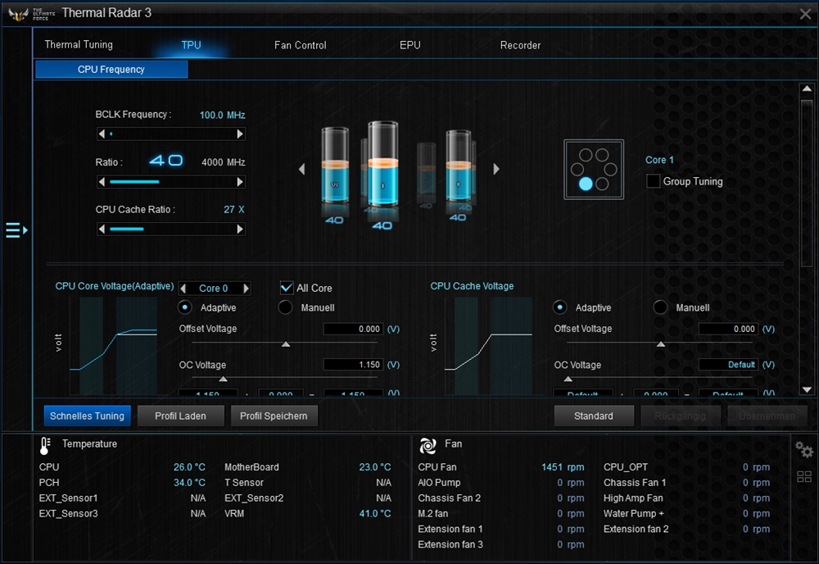
Task: Click cache OC Voltage Default field
Action: pyautogui.click(x=729, y=364)
